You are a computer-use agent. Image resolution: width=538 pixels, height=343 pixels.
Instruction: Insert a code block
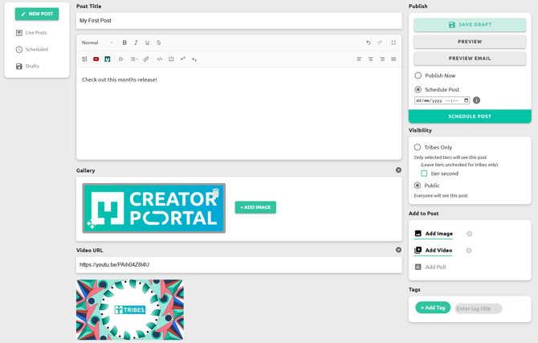pyautogui.click(x=171, y=59)
